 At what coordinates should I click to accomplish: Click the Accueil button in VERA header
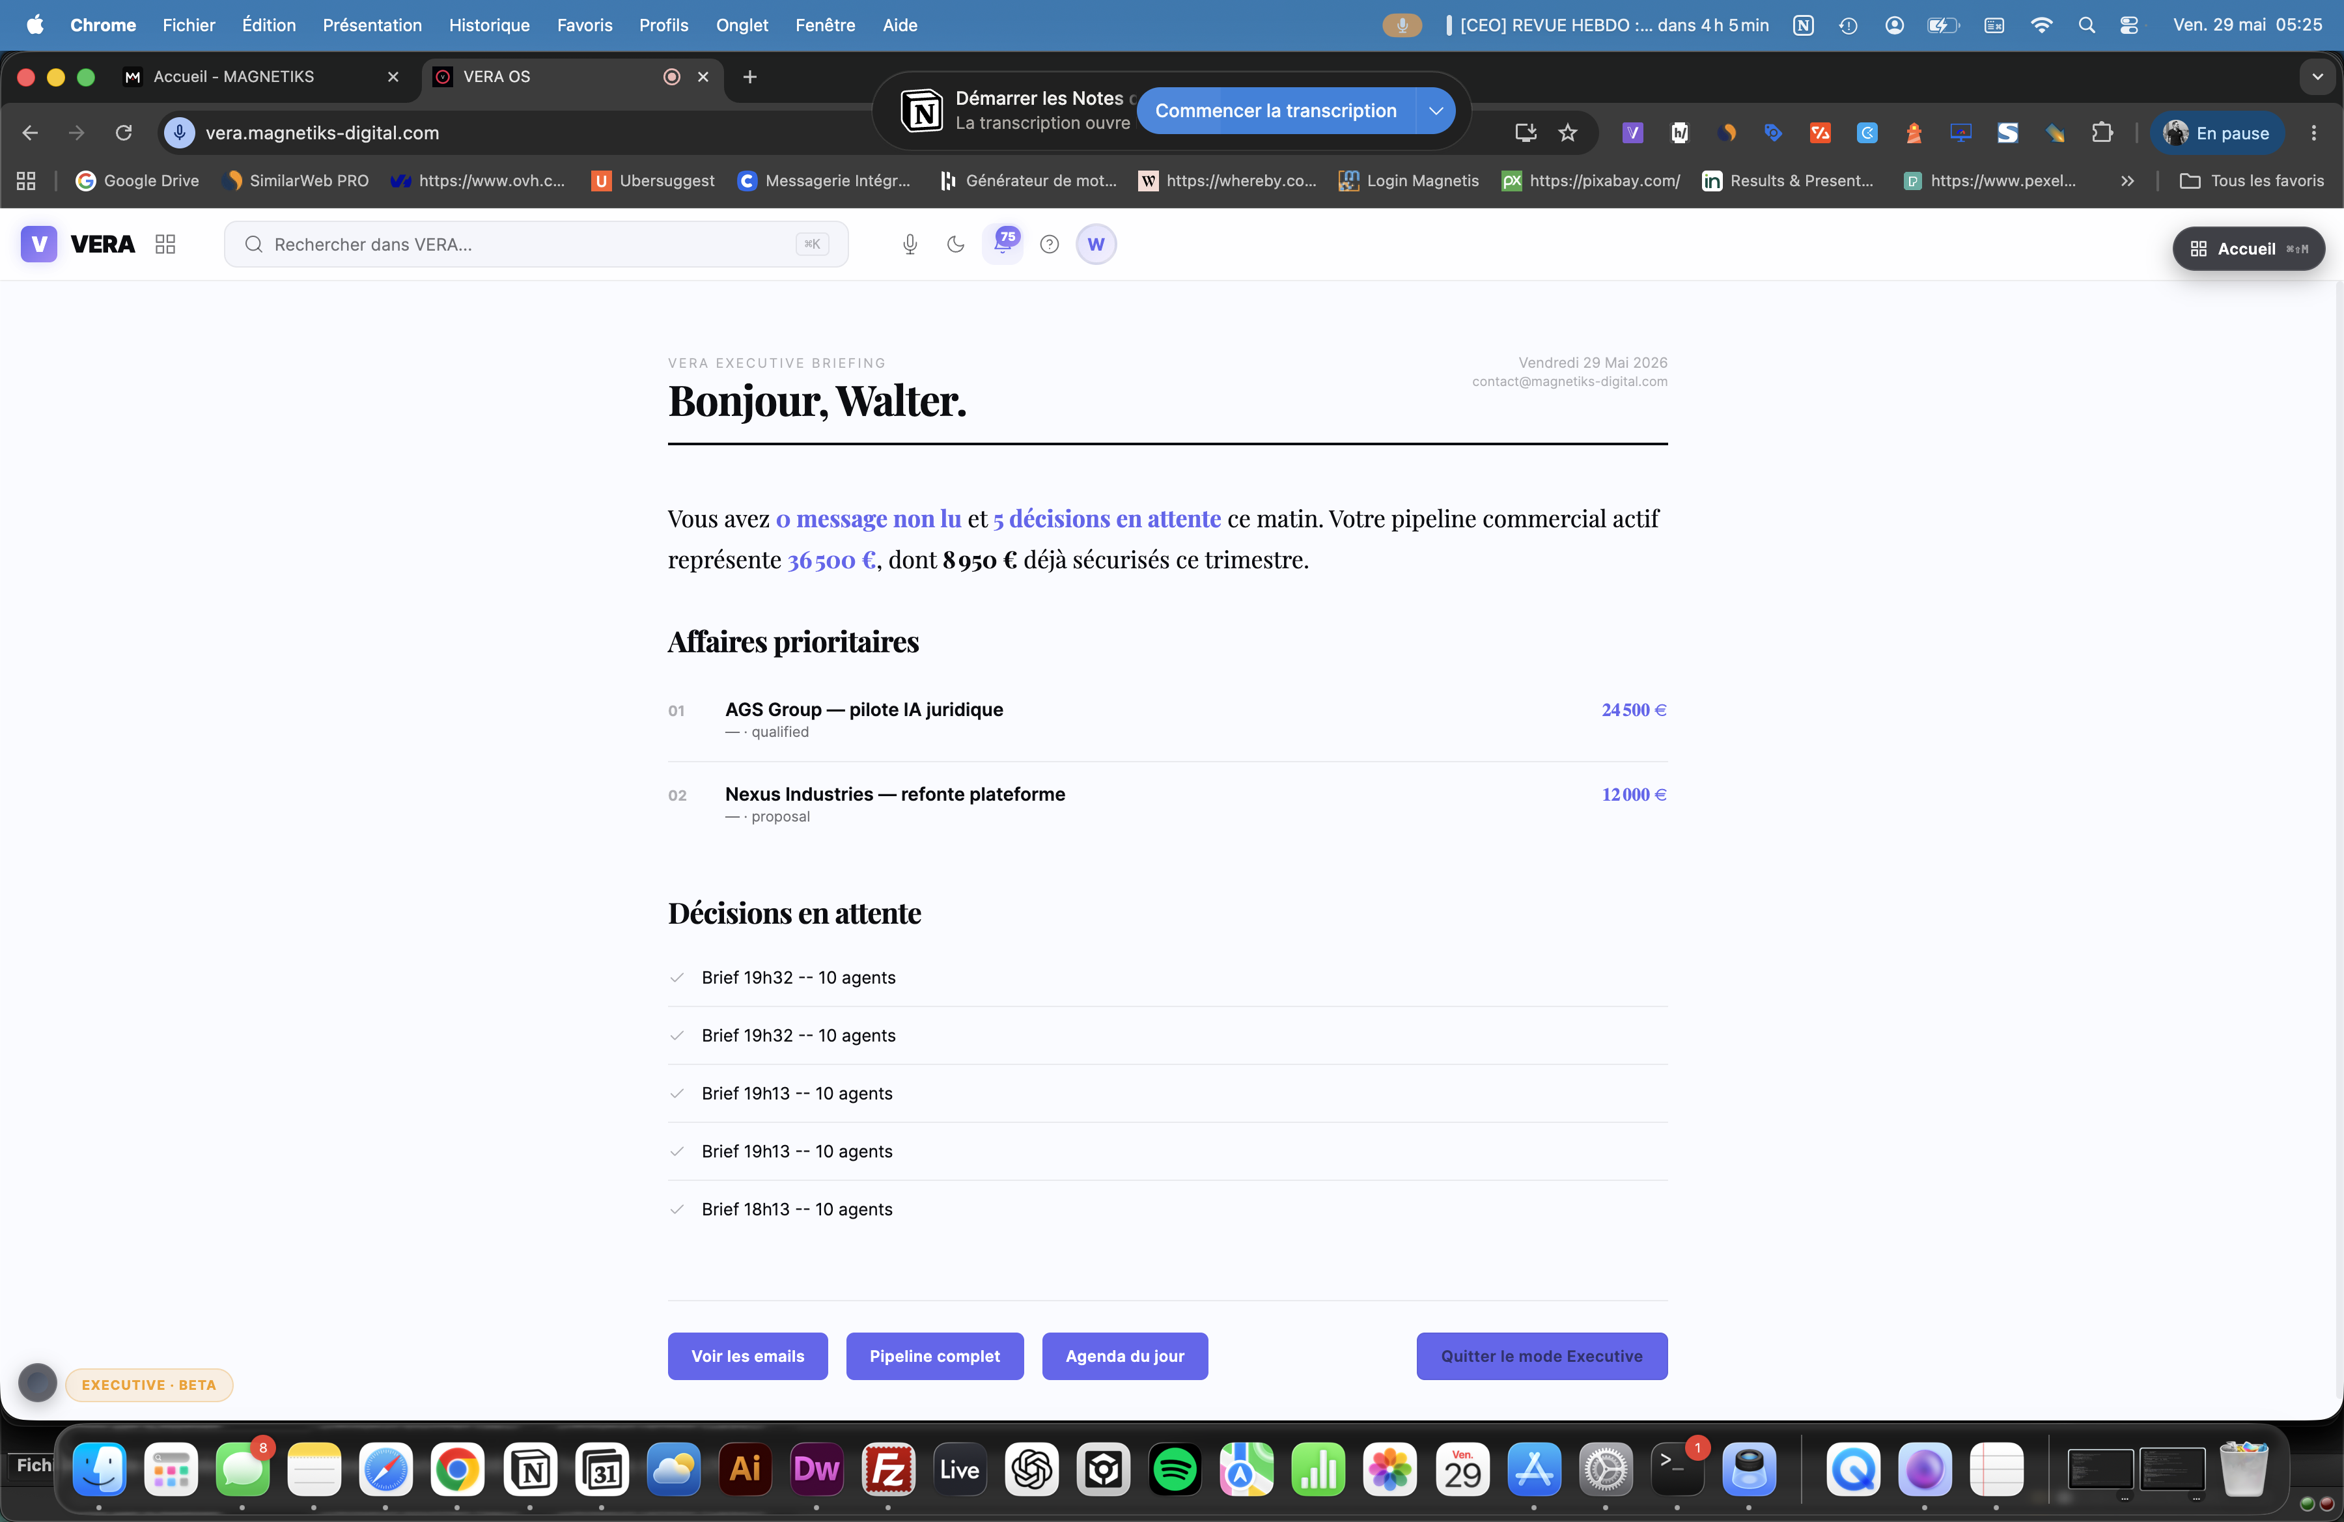click(x=2248, y=249)
